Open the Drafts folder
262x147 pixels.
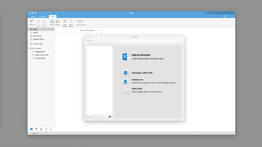pos(41,32)
